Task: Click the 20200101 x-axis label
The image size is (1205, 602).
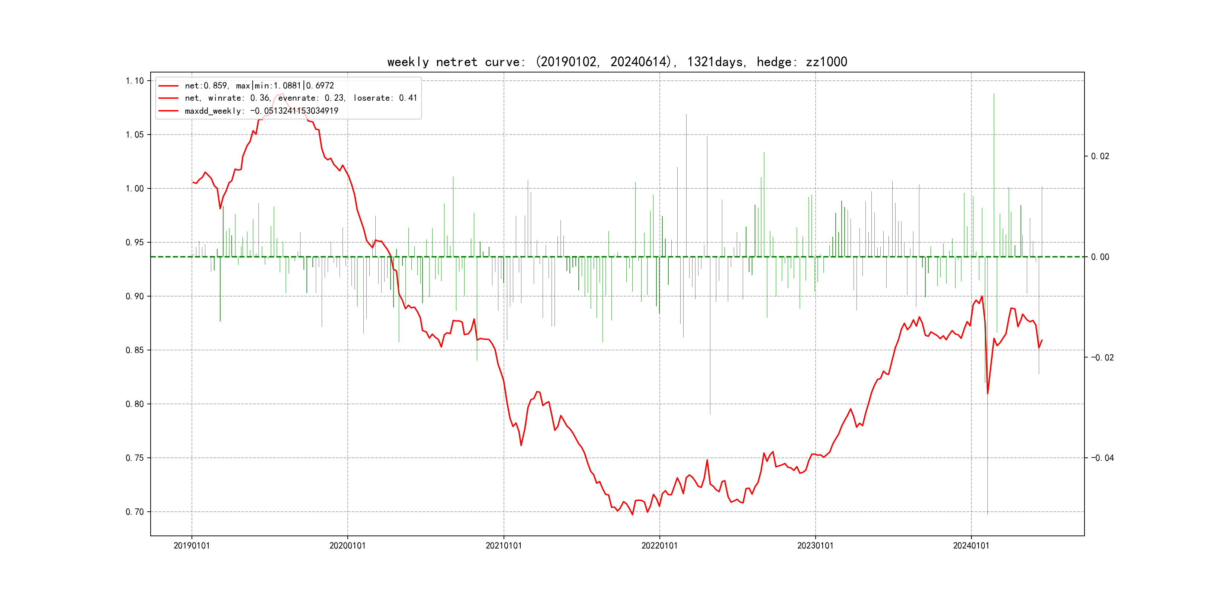Action: pos(348,546)
